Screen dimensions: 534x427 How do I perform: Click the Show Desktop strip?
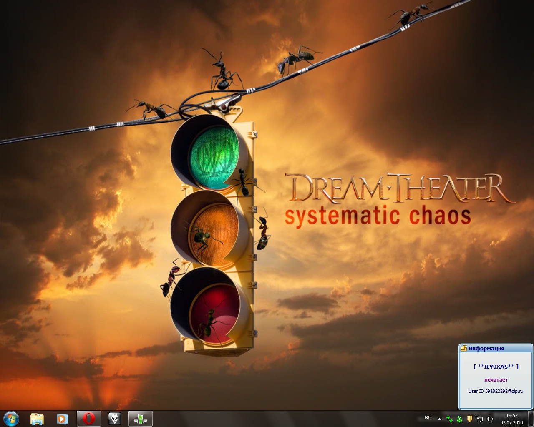531,419
